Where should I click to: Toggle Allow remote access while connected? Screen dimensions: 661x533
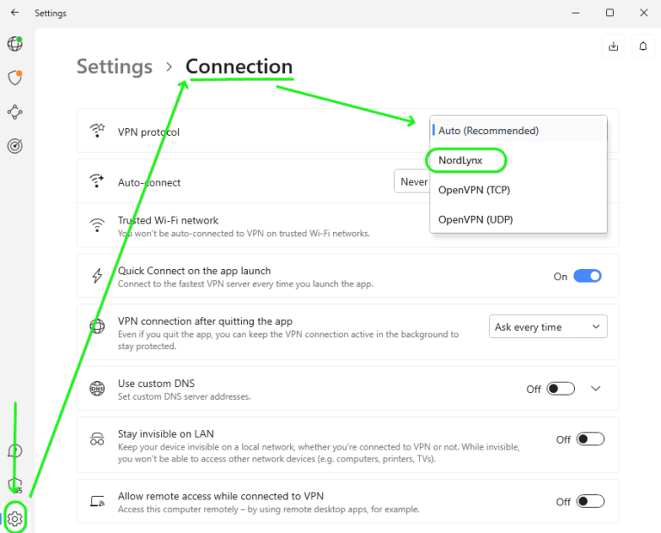(590, 501)
